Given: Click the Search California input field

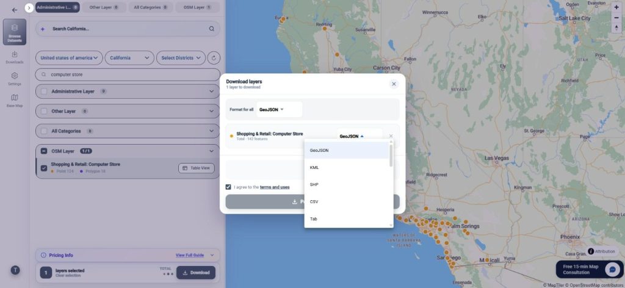Looking at the screenshot, I should [x=128, y=29].
